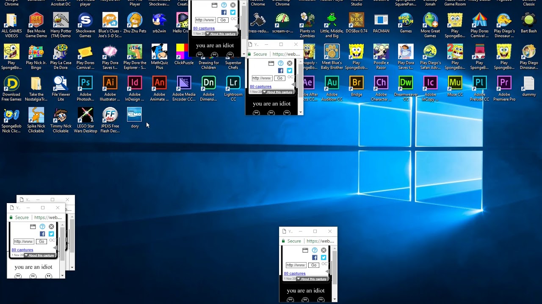Viewport: 542px width, 304px height.
Task: Expand About this capture in top popup
Action: pos(221,34)
